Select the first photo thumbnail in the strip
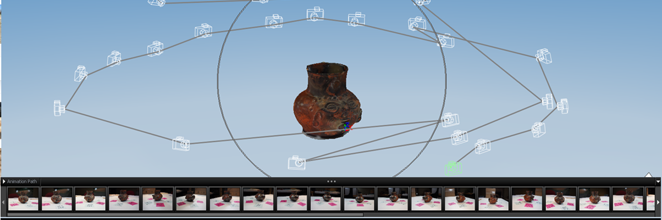 click(23, 199)
